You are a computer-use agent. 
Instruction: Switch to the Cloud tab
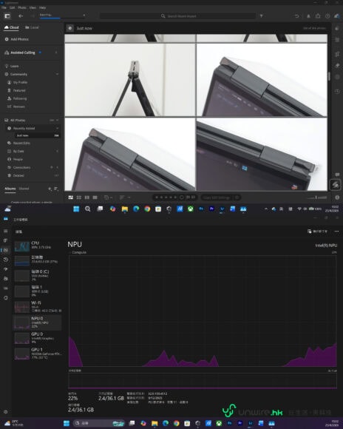[12, 27]
